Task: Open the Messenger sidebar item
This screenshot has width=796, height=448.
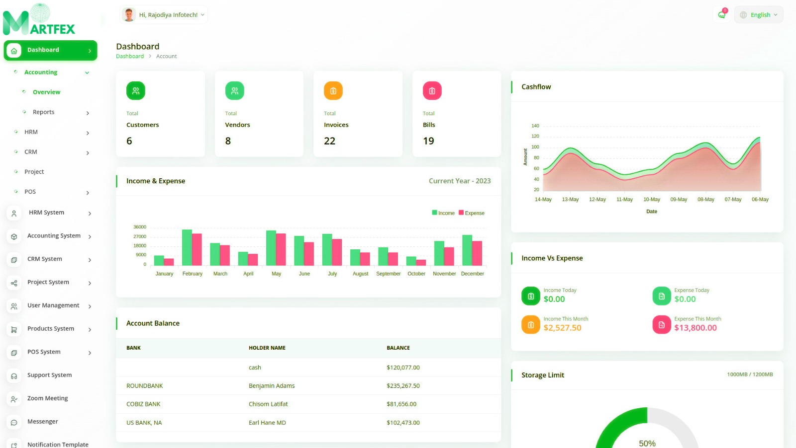Action: coord(42,422)
